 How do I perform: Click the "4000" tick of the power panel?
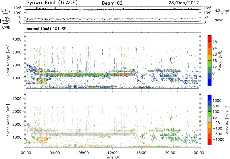(17, 39)
